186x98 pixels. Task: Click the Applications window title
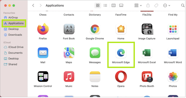pyautogui.click(x=55, y=6)
